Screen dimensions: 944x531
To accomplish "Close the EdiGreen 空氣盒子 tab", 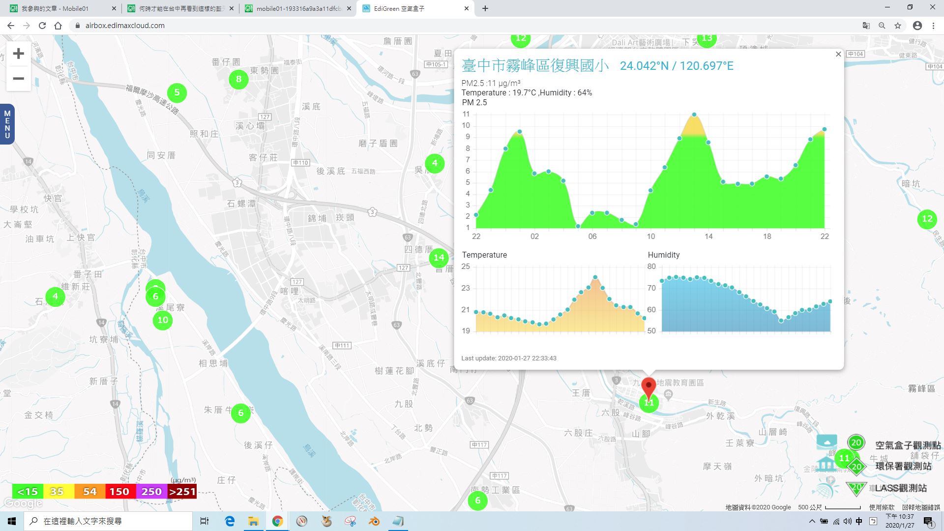I will 467,8.
